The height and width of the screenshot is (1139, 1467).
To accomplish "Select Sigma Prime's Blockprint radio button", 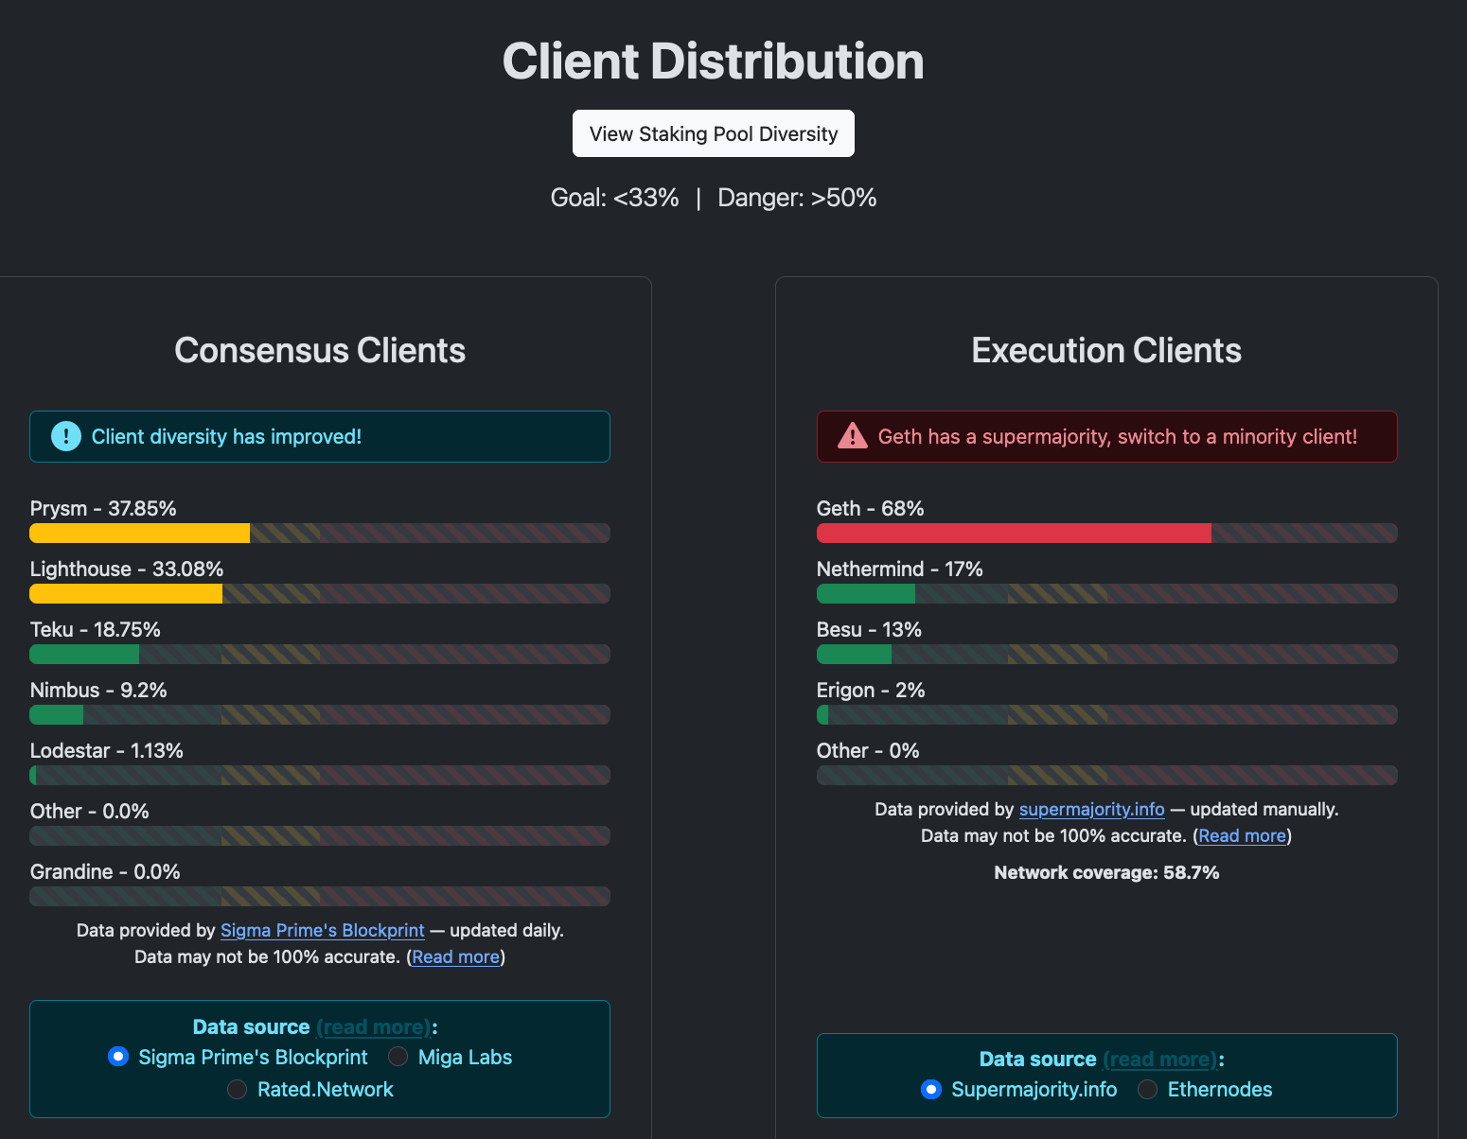I will [118, 1056].
